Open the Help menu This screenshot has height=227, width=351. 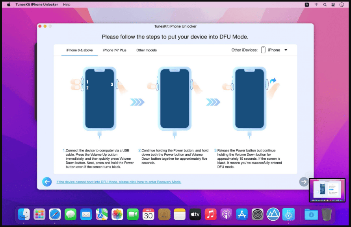click(67, 4)
